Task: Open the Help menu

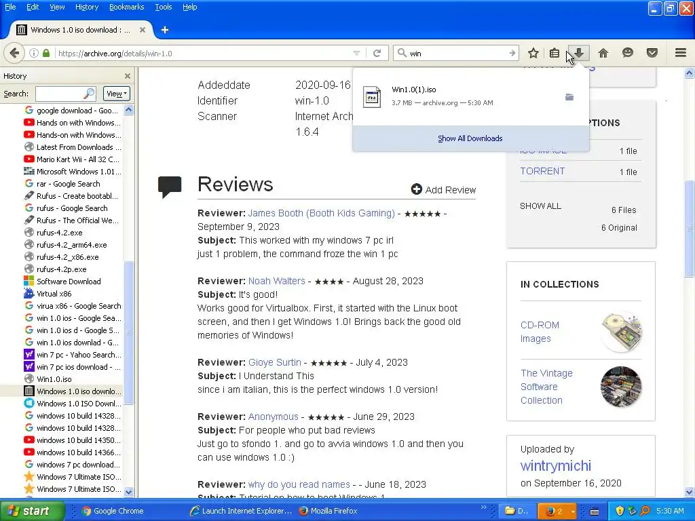Action: click(x=190, y=7)
